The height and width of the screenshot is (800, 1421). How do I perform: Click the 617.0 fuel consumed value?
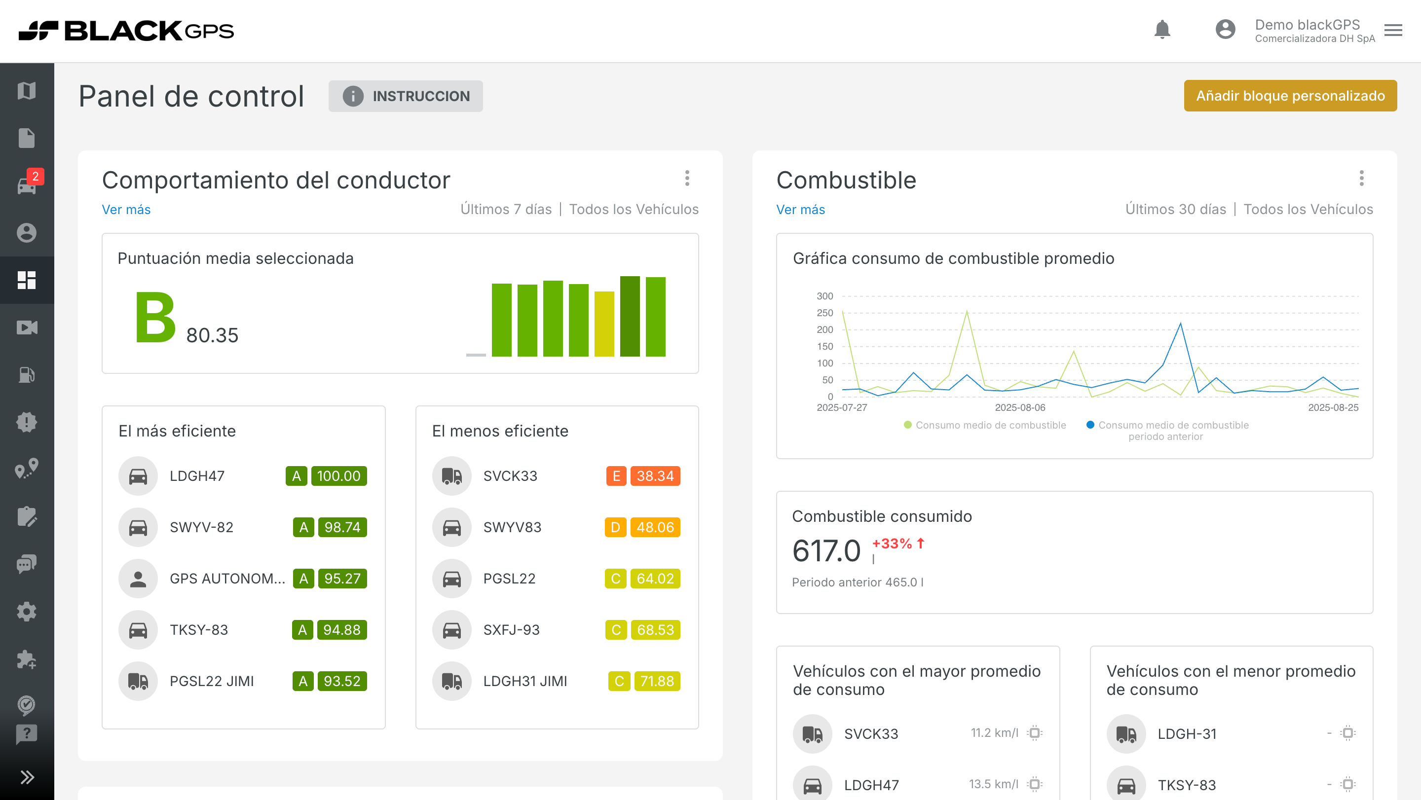click(826, 551)
